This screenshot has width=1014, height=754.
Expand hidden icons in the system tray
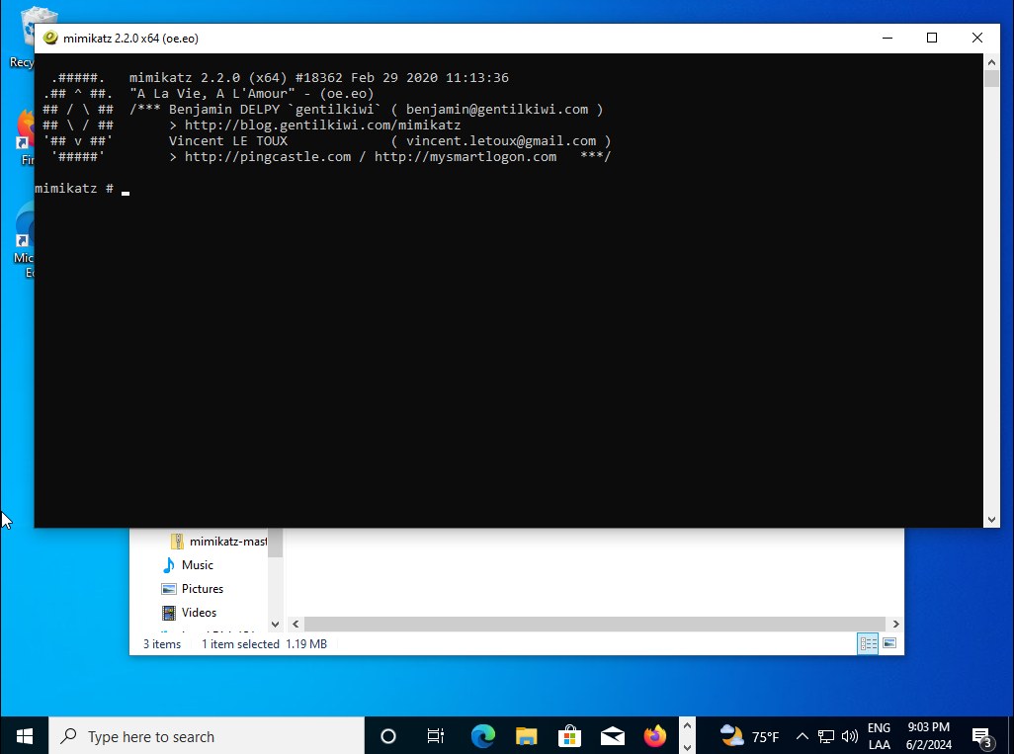point(803,735)
